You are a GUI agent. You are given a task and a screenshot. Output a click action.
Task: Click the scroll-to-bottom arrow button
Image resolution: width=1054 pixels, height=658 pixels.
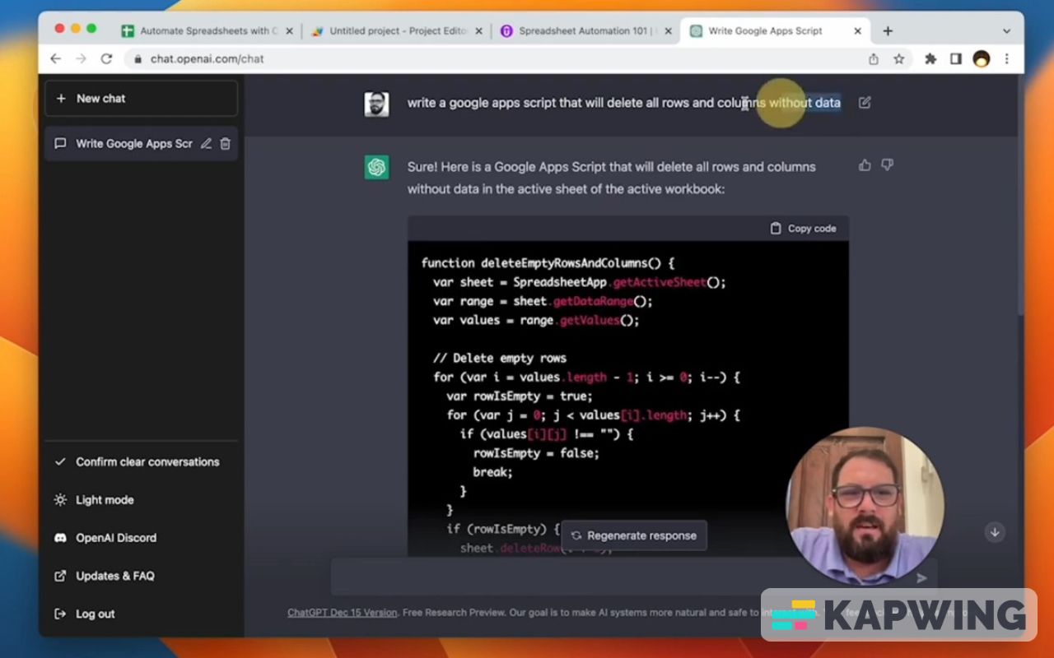(x=995, y=532)
